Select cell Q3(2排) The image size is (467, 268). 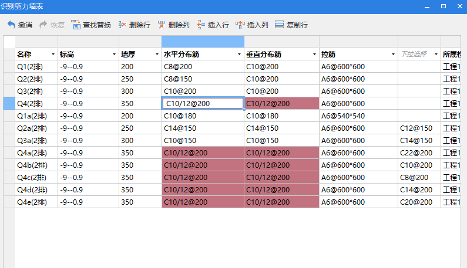(36, 91)
